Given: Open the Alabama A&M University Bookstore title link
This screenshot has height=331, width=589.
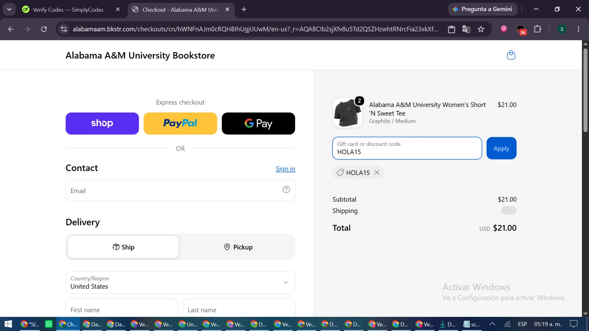Looking at the screenshot, I should click(x=140, y=55).
